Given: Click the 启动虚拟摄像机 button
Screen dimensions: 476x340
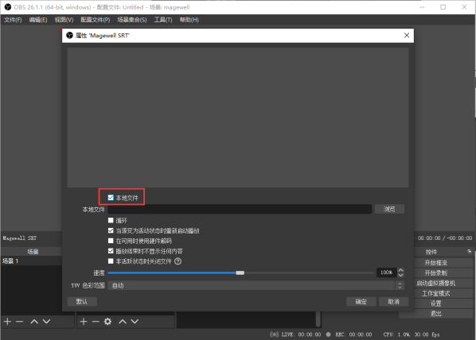Looking at the screenshot, I should [x=436, y=283].
